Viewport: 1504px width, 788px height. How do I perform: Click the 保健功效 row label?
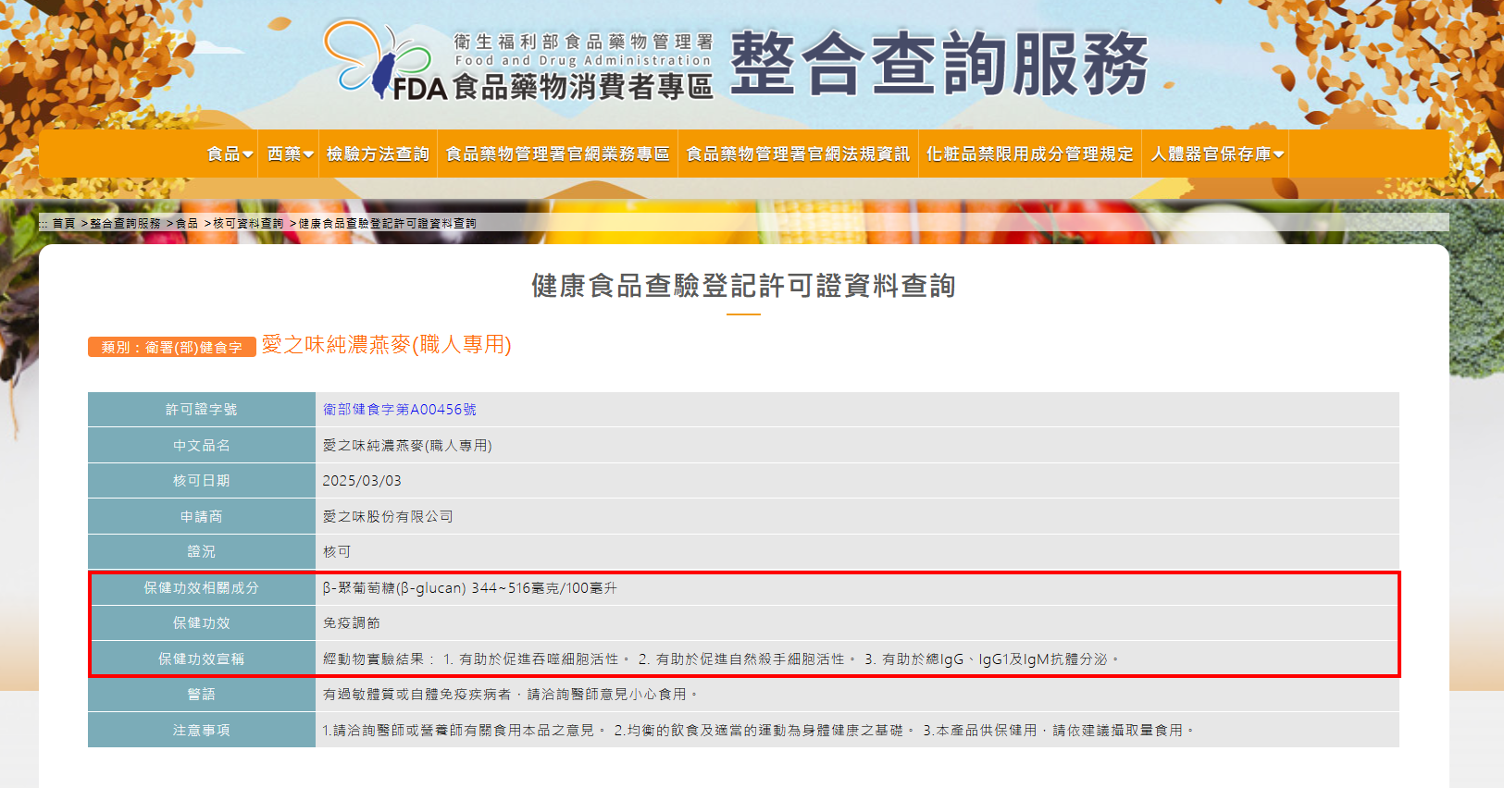(202, 623)
